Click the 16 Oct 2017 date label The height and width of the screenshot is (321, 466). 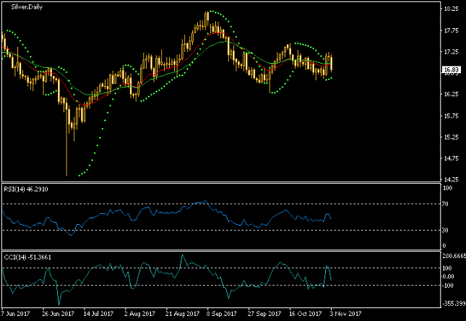click(x=306, y=314)
